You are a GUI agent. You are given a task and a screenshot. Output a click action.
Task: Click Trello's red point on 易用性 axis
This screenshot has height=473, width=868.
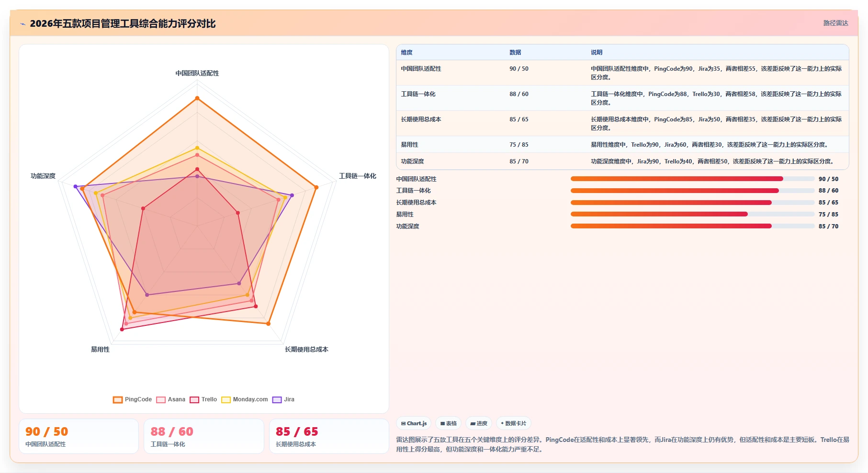(122, 329)
